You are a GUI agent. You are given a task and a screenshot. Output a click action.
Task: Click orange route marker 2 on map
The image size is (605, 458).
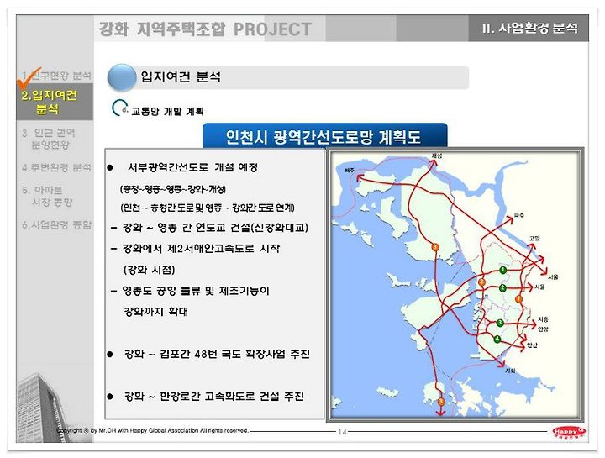[x=481, y=282]
